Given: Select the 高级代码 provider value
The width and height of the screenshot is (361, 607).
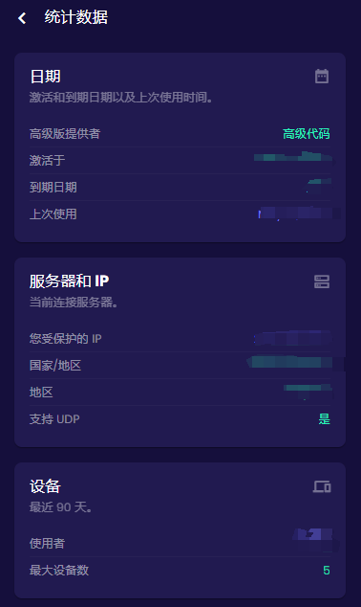Looking at the screenshot, I should pyautogui.click(x=307, y=134).
